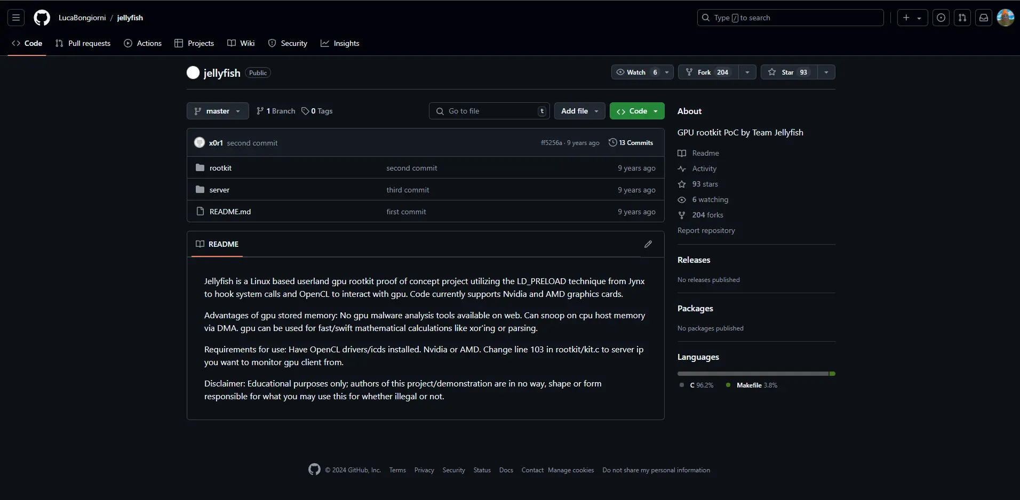This screenshot has height=500, width=1020.
Task: Fork the jellyfish repository
Action: 708,72
